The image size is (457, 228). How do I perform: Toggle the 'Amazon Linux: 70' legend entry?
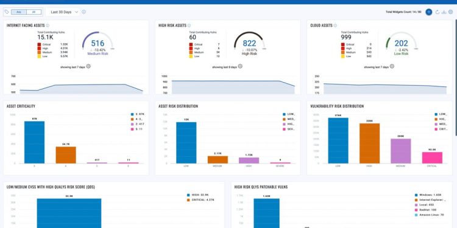click(x=429, y=215)
